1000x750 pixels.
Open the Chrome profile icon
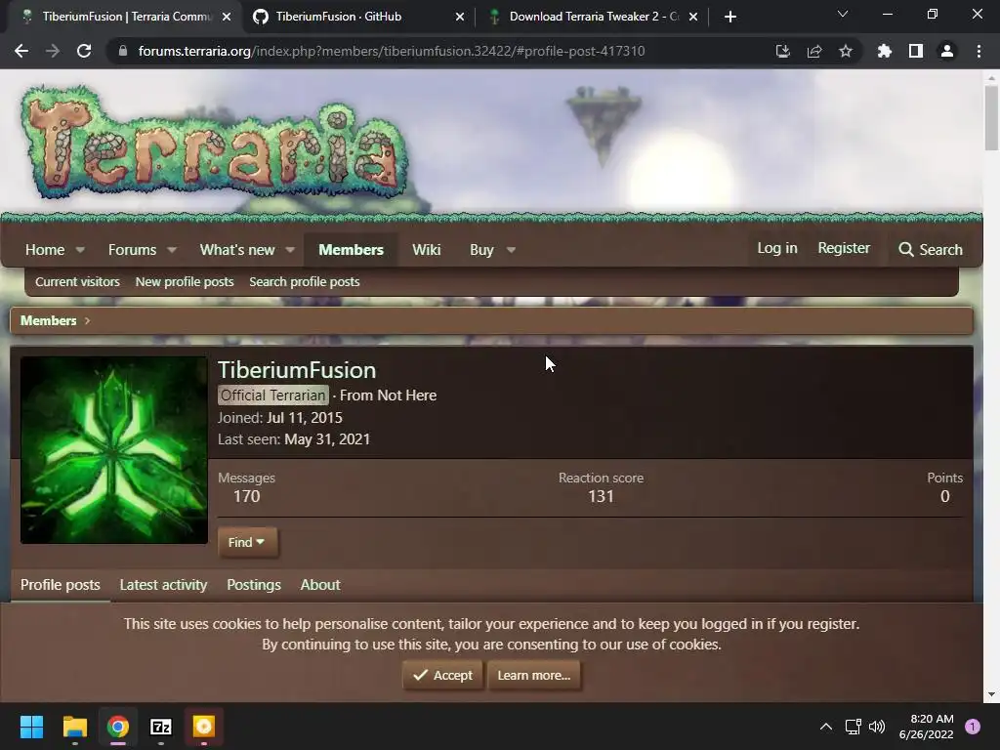(947, 51)
